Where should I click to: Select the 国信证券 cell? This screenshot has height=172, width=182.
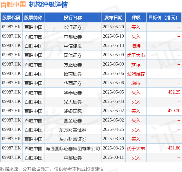point(73,55)
